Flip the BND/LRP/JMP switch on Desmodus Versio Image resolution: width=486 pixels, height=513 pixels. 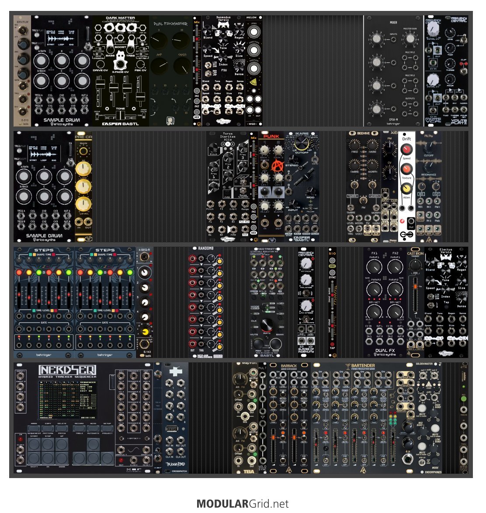[208, 73]
